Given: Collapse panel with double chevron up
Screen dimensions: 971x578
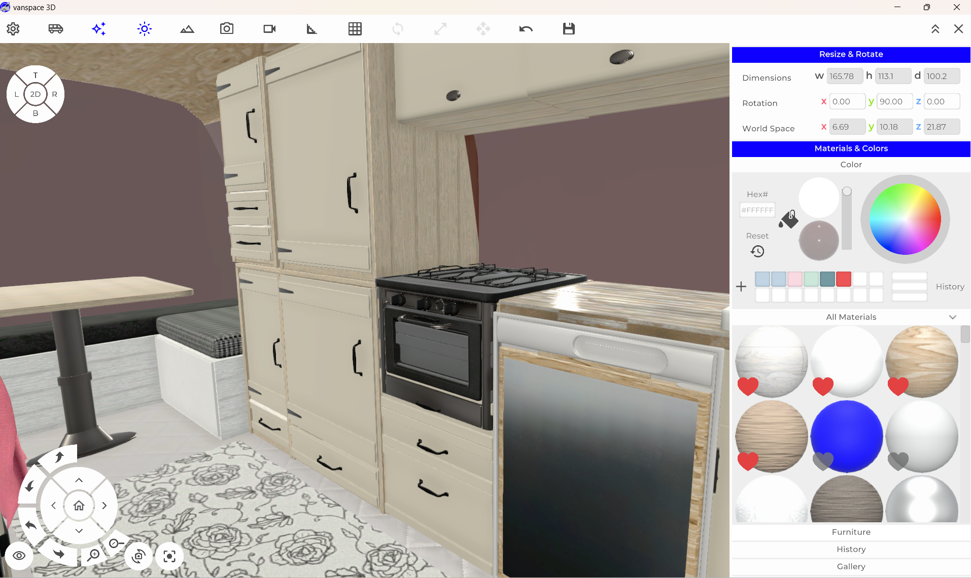Looking at the screenshot, I should pyautogui.click(x=935, y=29).
